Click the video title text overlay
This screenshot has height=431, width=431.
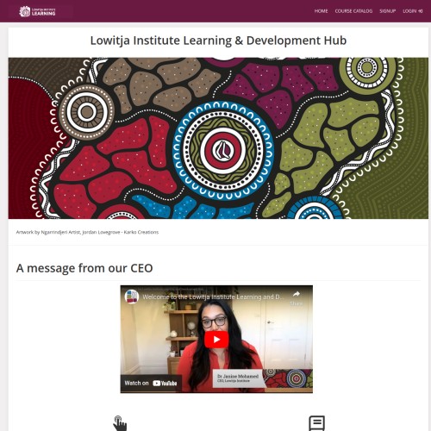(x=213, y=297)
